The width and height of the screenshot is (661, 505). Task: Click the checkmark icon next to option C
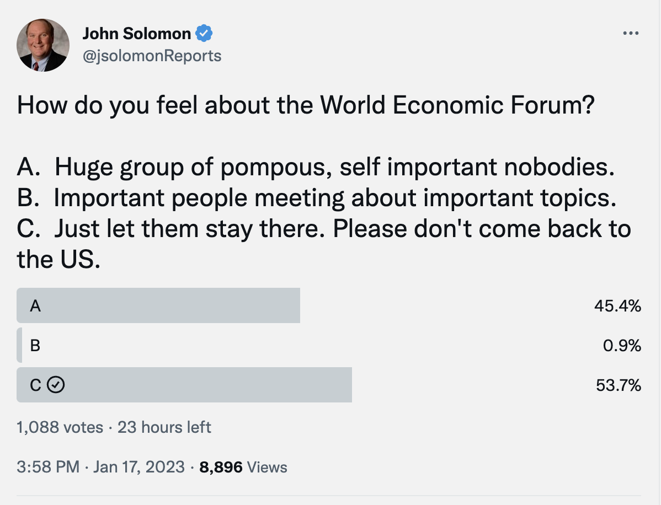56,385
